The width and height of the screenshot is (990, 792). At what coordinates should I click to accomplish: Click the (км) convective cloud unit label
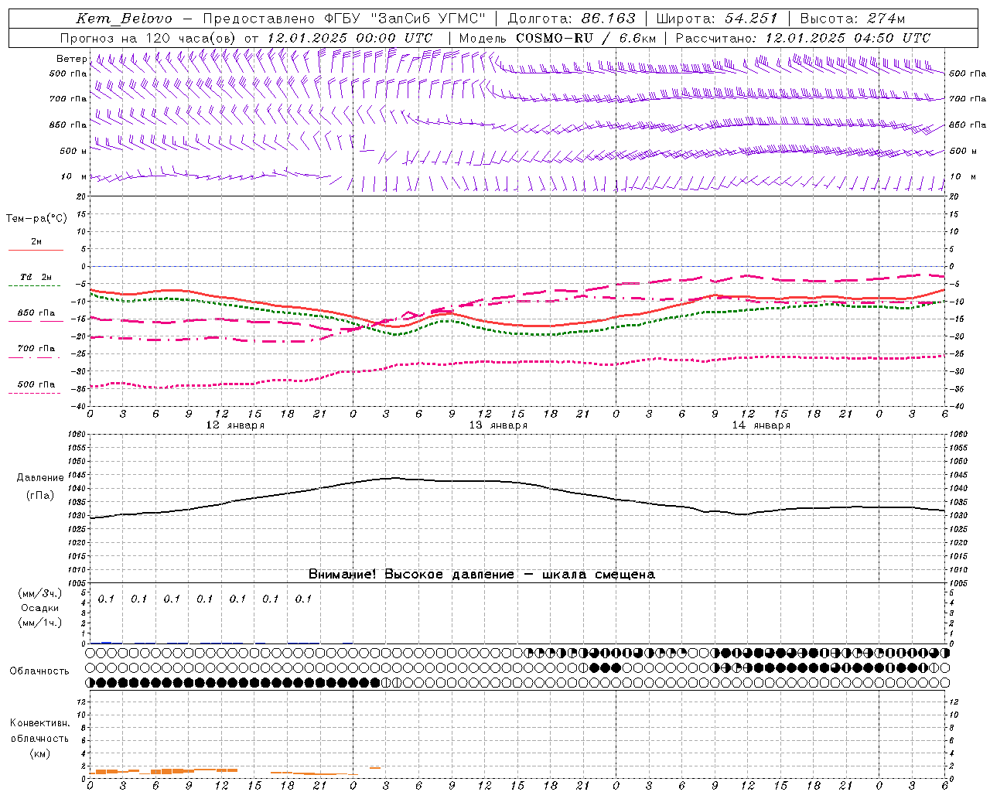tap(40, 753)
